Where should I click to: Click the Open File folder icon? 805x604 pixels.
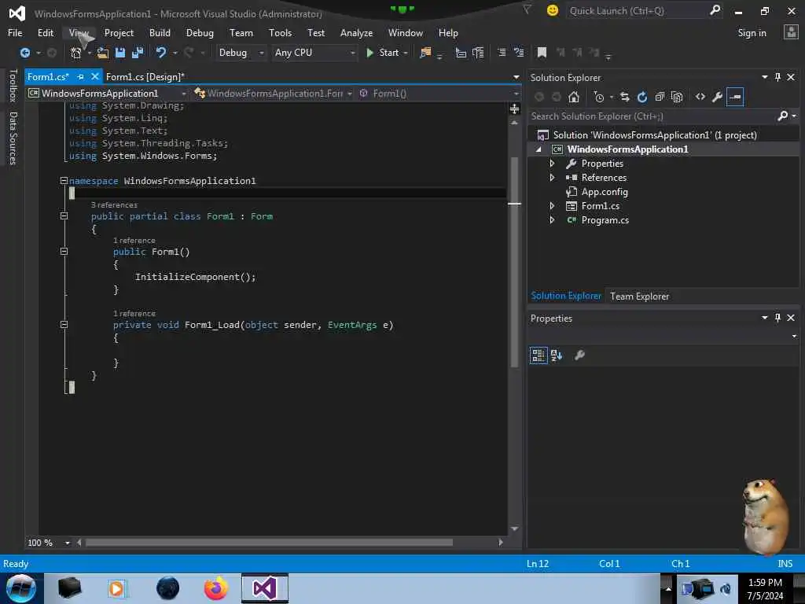[x=103, y=53]
